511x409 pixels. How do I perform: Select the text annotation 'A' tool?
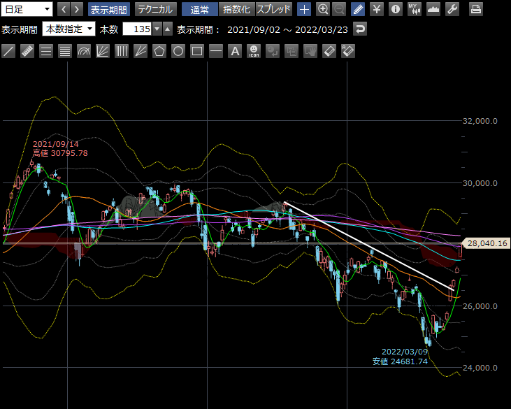tap(235, 51)
